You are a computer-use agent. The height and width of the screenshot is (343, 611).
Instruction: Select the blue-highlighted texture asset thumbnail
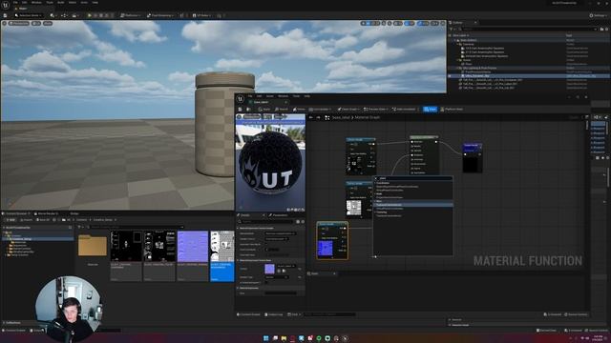click(222, 256)
